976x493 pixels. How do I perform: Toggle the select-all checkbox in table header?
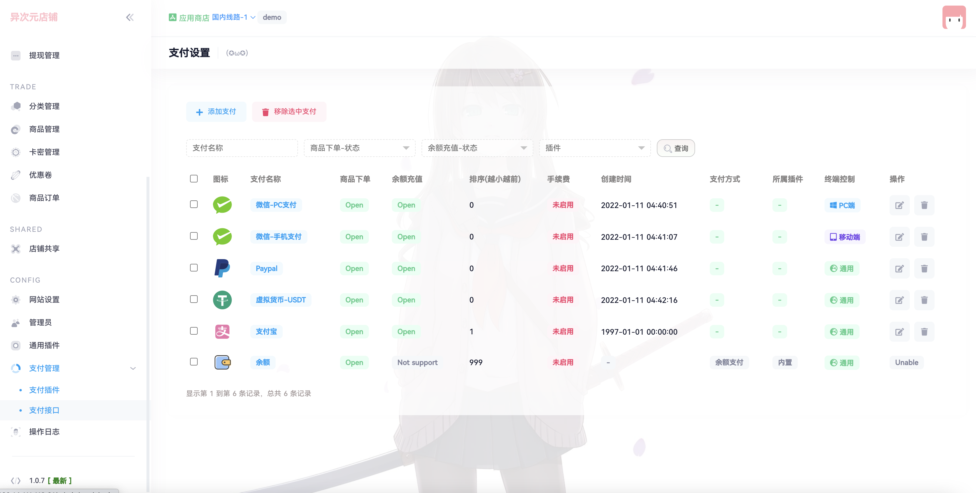click(x=194, y=179)
